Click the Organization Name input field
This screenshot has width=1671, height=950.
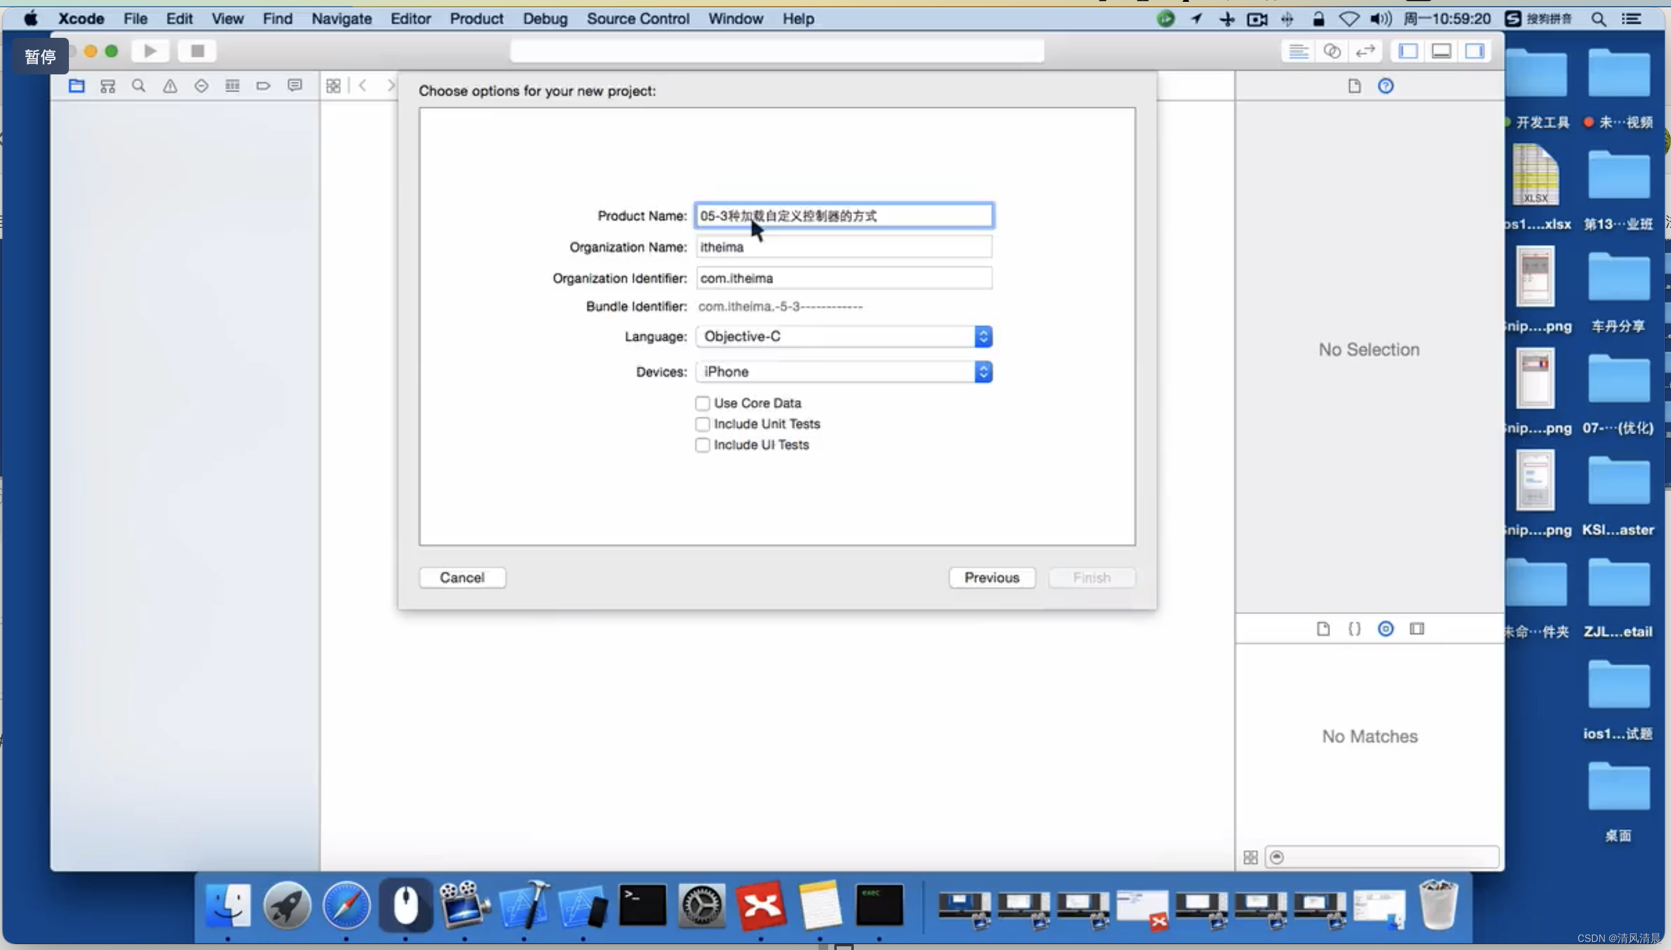843,247
